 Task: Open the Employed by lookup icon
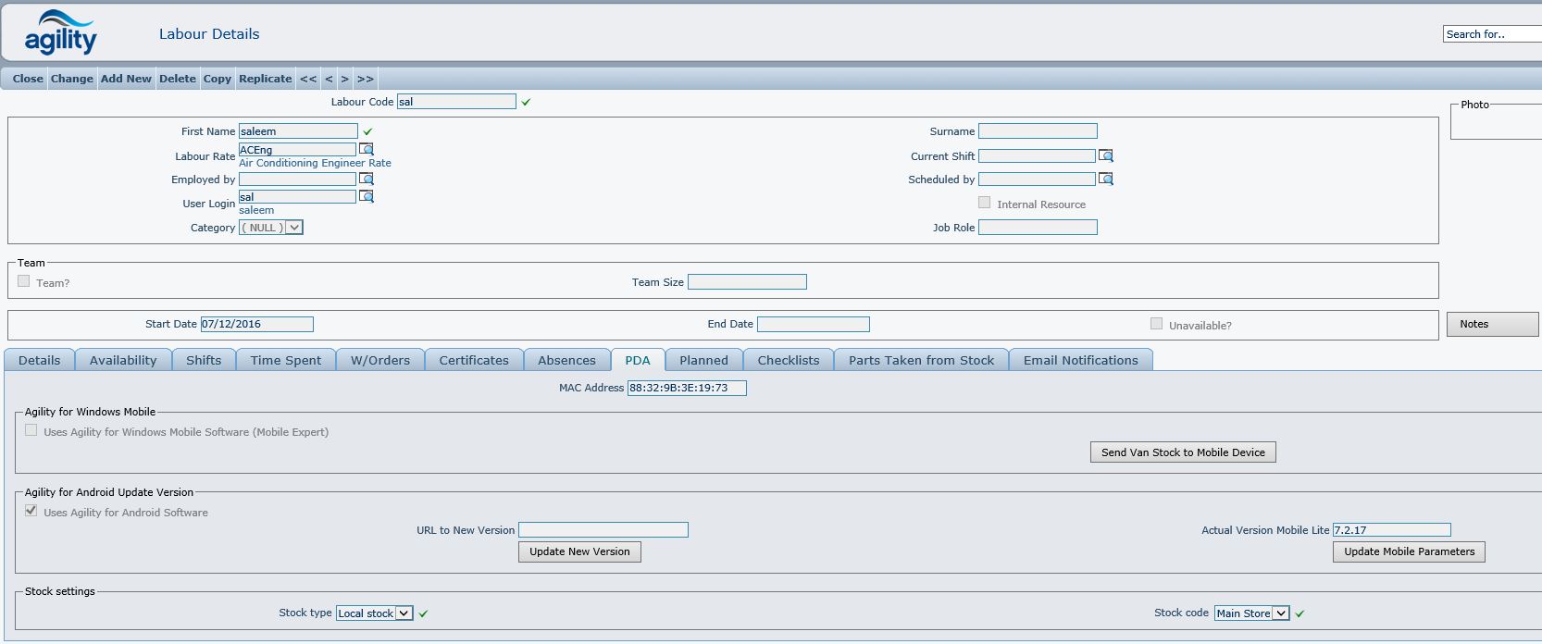(x=367, y=179)
